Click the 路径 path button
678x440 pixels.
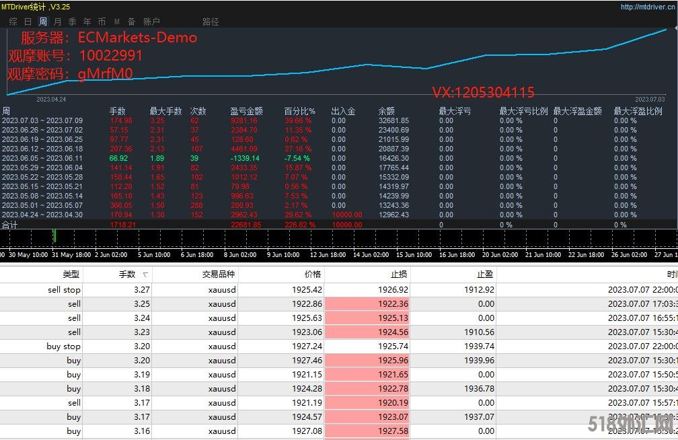tap(211, 22)
